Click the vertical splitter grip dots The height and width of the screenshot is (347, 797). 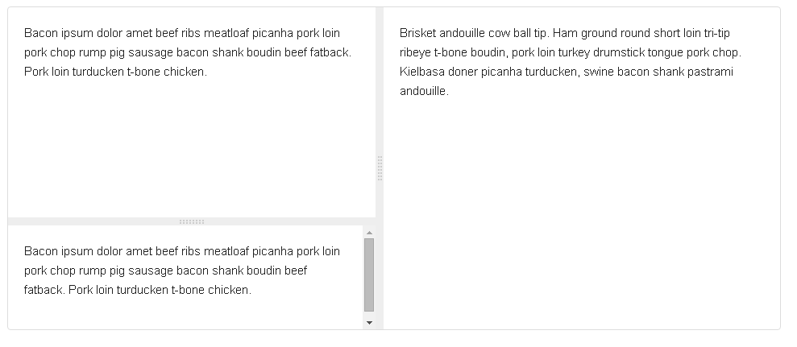coord(380,169)
